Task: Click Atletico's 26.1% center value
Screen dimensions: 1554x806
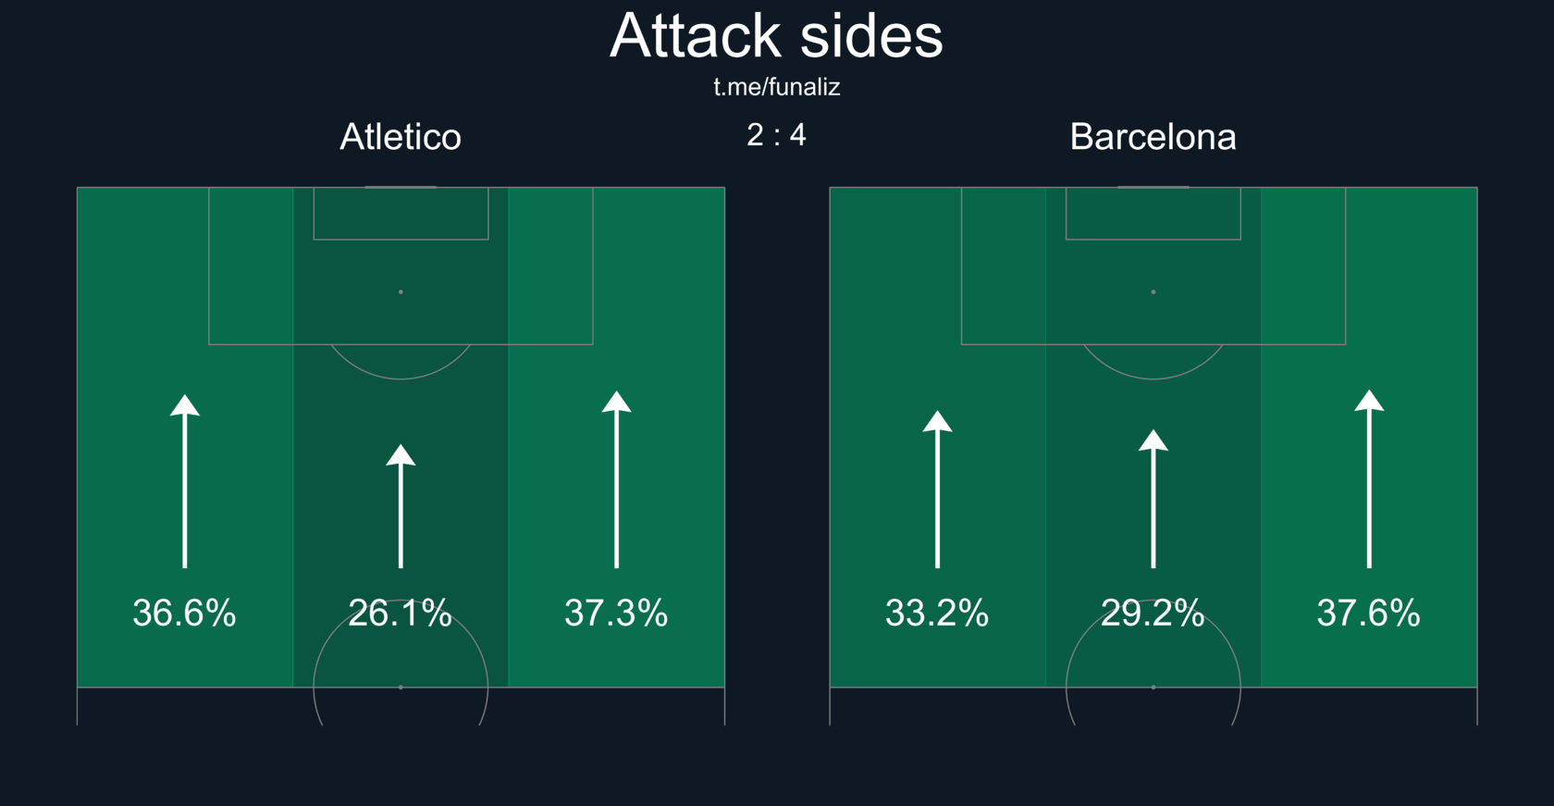Action: (x=400, y=613)
